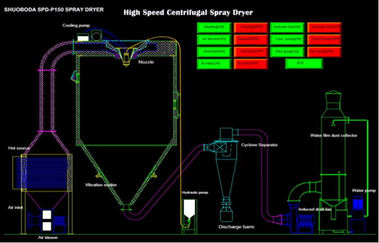Select the hydraulic pump white hopper graphic
The width and height of the screenshot is (379, 243).
click(x=188, y=209)
